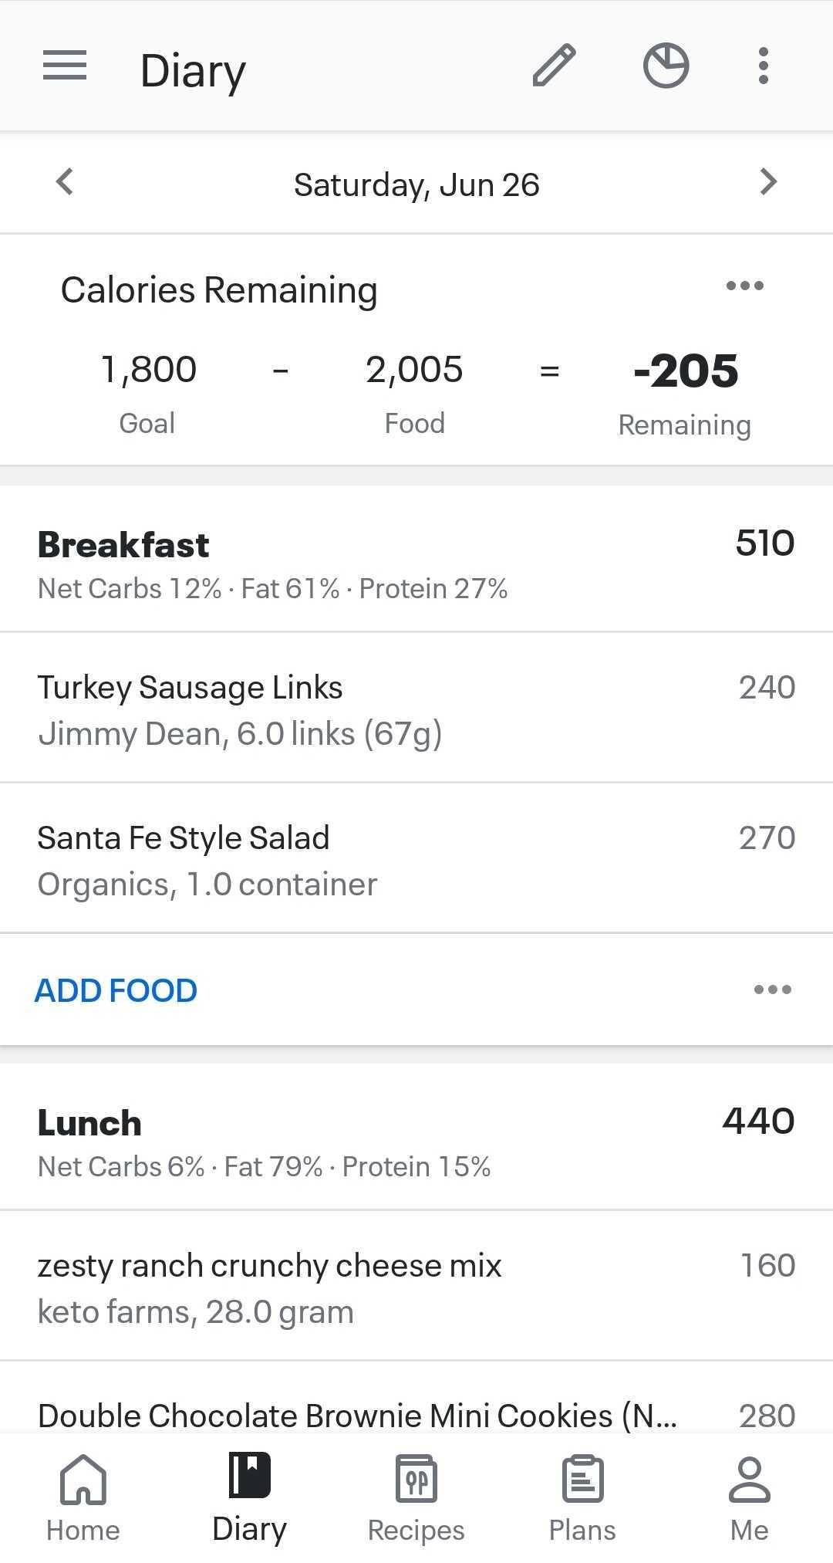The image size is (833, 1563).
Task: Open Calories Remaining options ellipsis
Action: pyautogui.click(x=745, y=286)
